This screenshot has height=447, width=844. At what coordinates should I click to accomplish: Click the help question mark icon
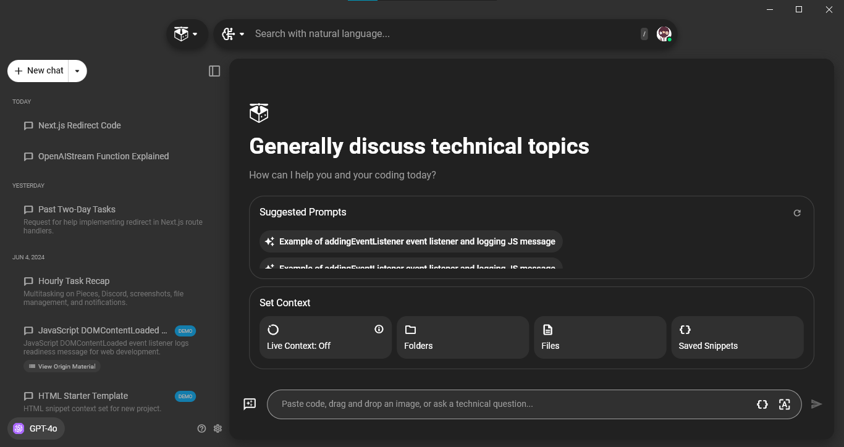coord(201,428)
